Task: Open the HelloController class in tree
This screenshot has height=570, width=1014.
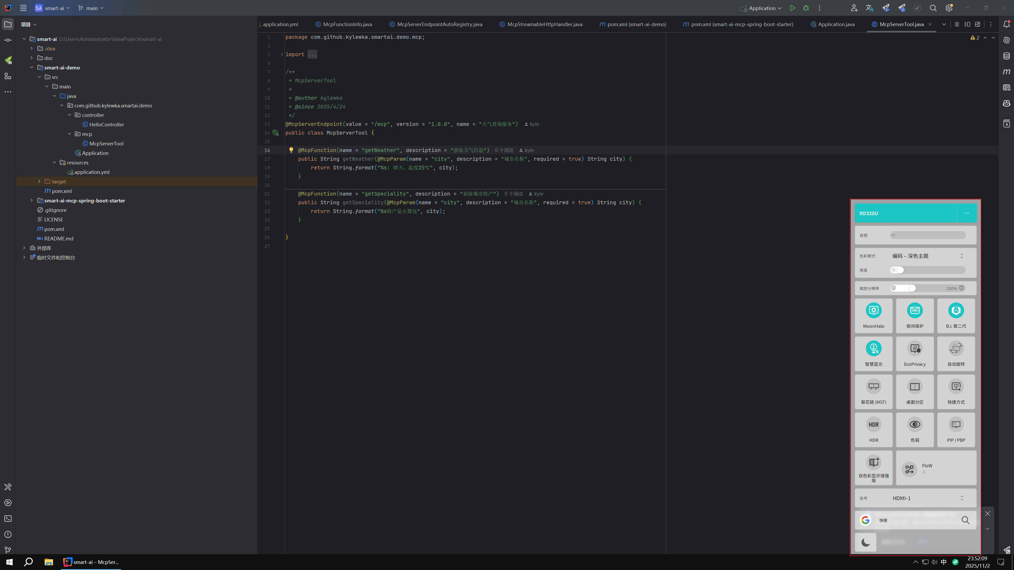Action: tap(106, 124)
